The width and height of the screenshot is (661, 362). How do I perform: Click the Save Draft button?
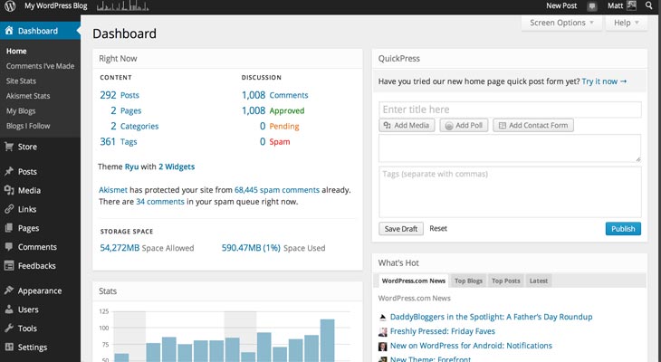pos(401,229)
